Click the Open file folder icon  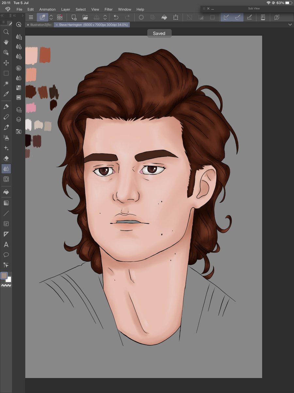click(85, 17)
